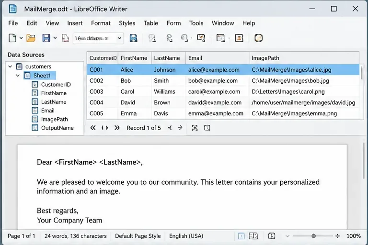Click the Export as PDF icon

click(65, 38)
